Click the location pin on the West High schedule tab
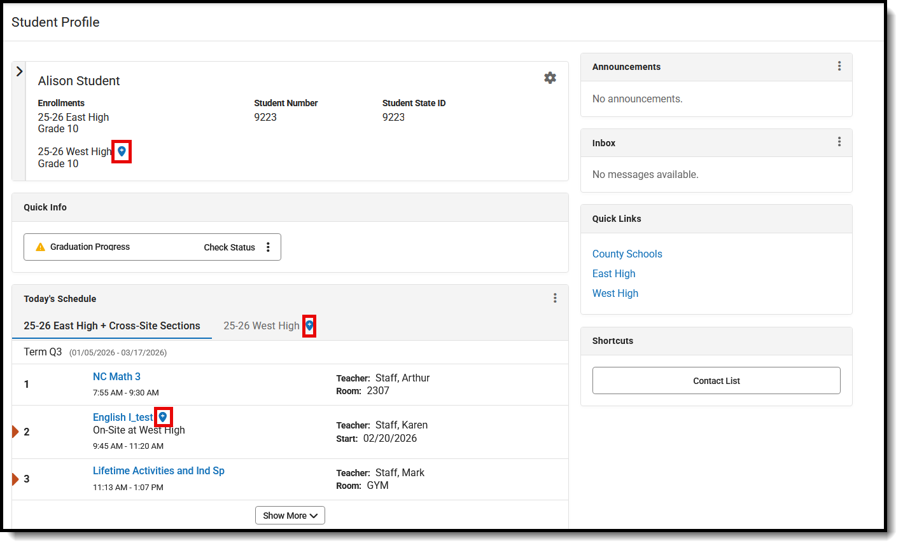 point(309,325)
